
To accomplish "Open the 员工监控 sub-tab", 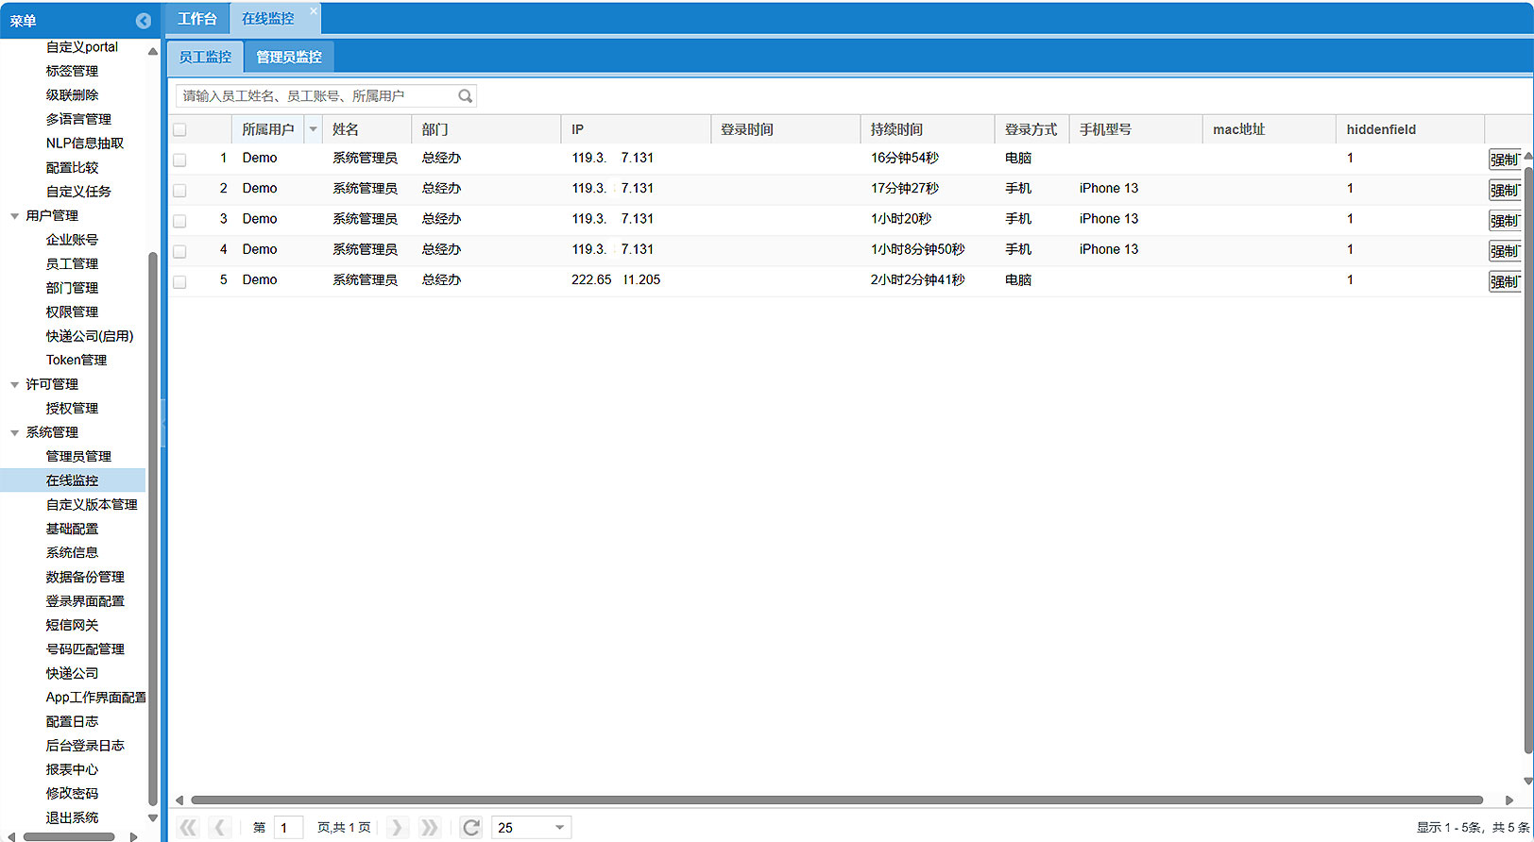I will coord(205,57).
